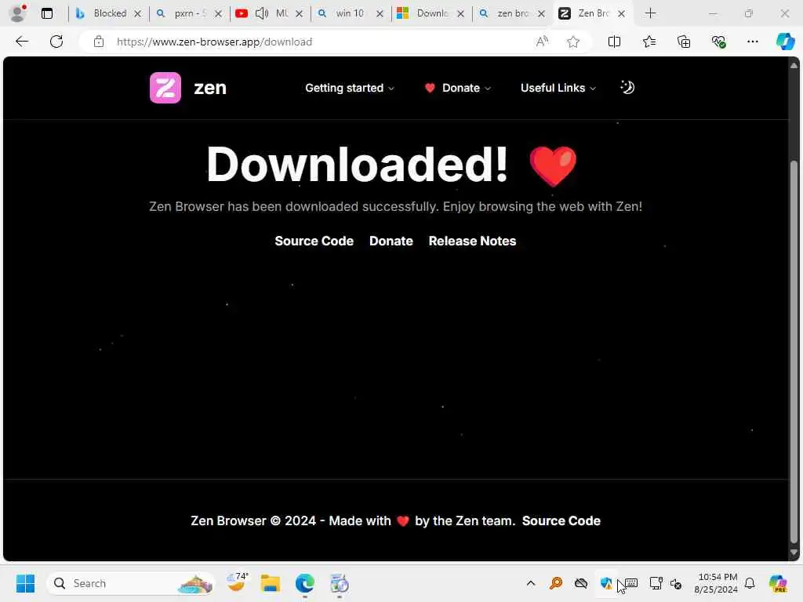Open the Source Code link under heading
This screenshot has width=803, height=602.
click(x=314, y=241)
